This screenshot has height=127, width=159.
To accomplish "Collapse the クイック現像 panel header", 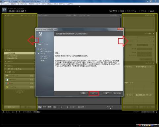I will 154,33.
